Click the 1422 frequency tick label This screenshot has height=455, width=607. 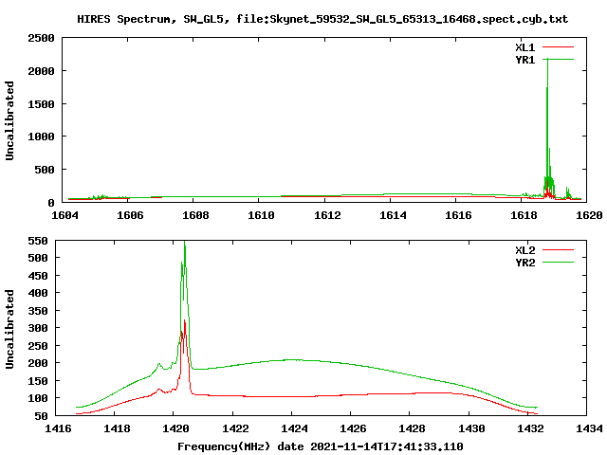[235, 428]
